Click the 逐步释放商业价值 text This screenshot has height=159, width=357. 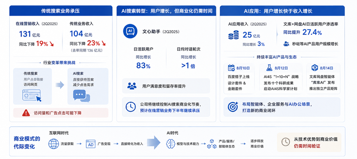click(x=257, y=144)
